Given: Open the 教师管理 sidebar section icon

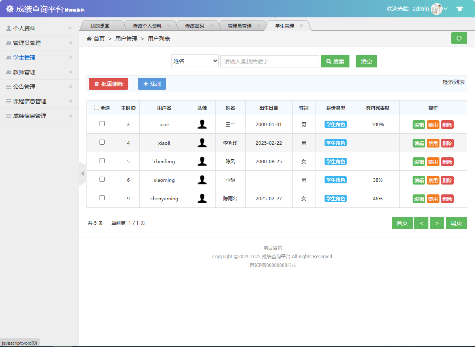Looking at the screenshot, I should click(9, 72).
